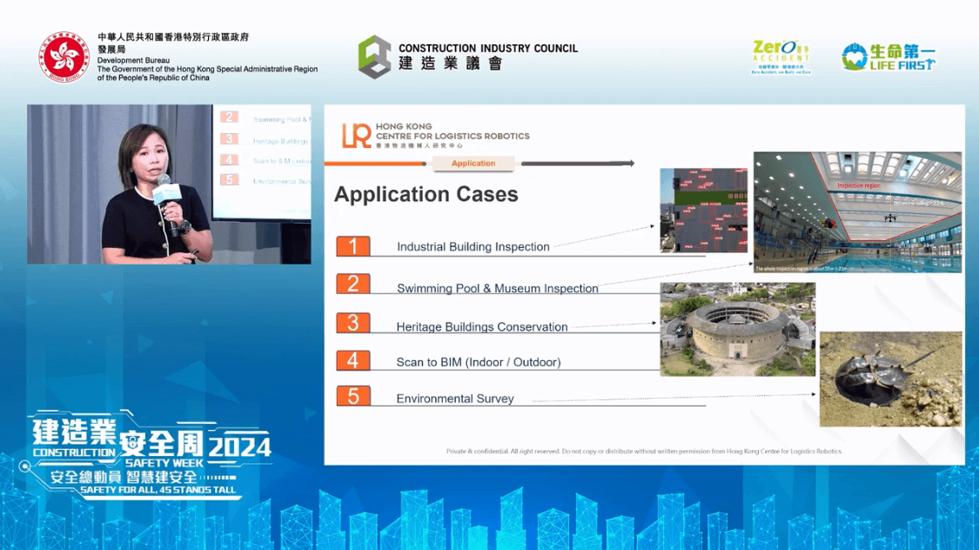The image size is (979, 550).
Task: Select Scan to BIM (Indoor / Outdoor) entry
Action: (x=478, y=362)
